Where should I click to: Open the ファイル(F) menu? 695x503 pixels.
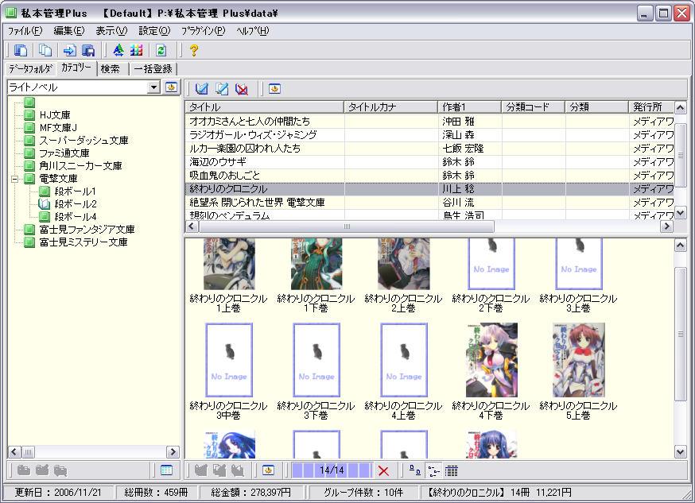pyautogui.click(x=25, y=30)
